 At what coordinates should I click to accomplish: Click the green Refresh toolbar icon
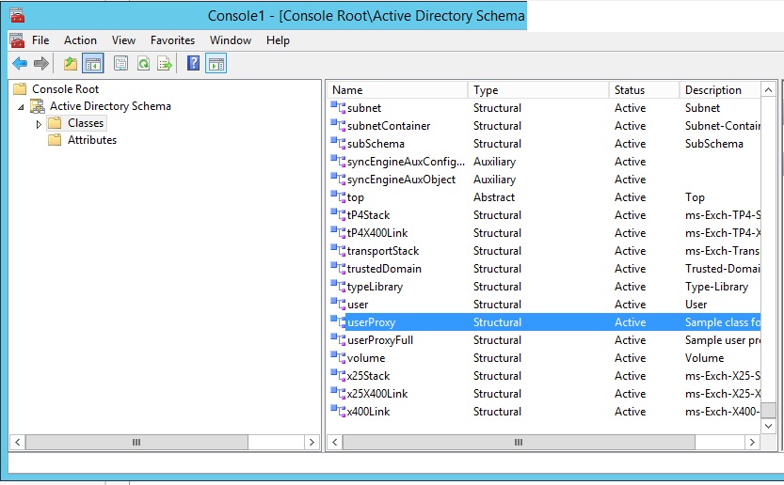(143, 63)
